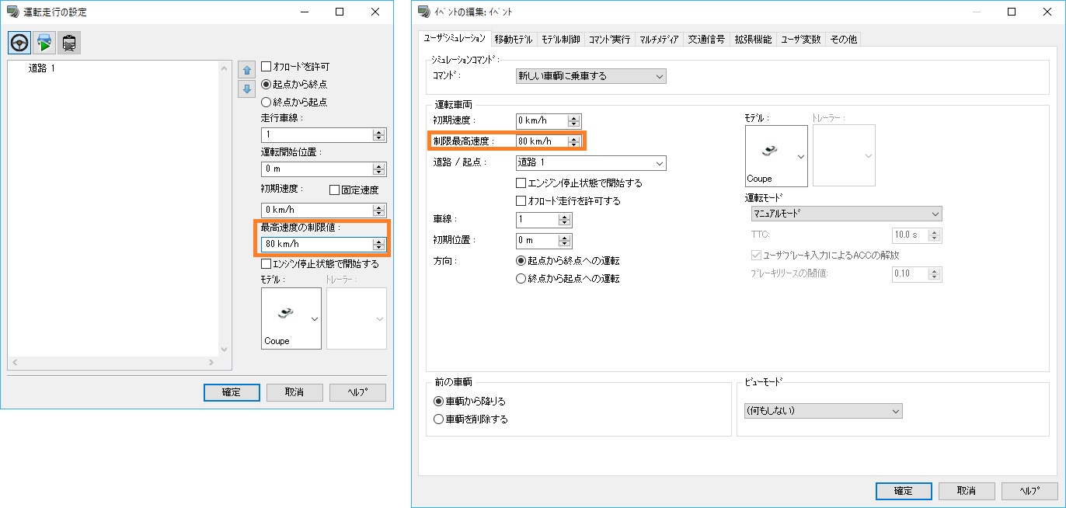Click the 運転開始位置 value field

pyautogui.click(x=317, y=169)
